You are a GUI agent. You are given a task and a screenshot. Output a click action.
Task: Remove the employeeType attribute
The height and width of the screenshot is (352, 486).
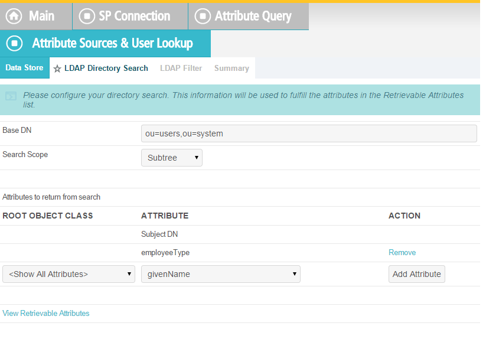click(x=402, y=253)
